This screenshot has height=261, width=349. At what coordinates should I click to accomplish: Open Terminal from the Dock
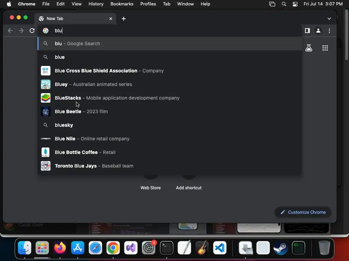(166, 248)
